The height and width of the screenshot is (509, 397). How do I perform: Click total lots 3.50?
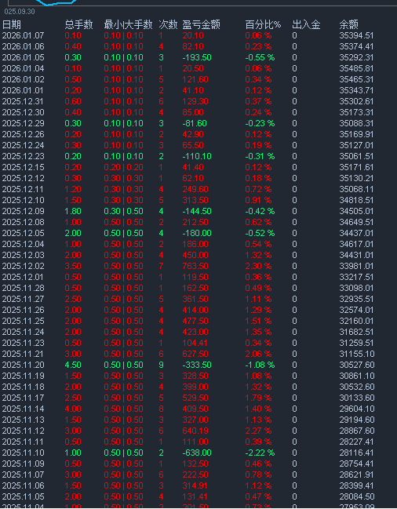click(x=73, y=266)
